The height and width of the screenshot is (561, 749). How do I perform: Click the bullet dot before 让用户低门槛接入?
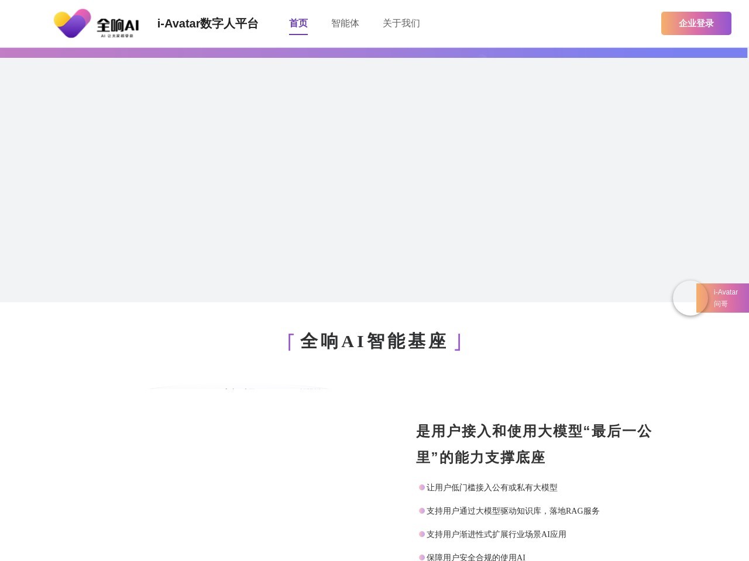click(x=422, y=487)
